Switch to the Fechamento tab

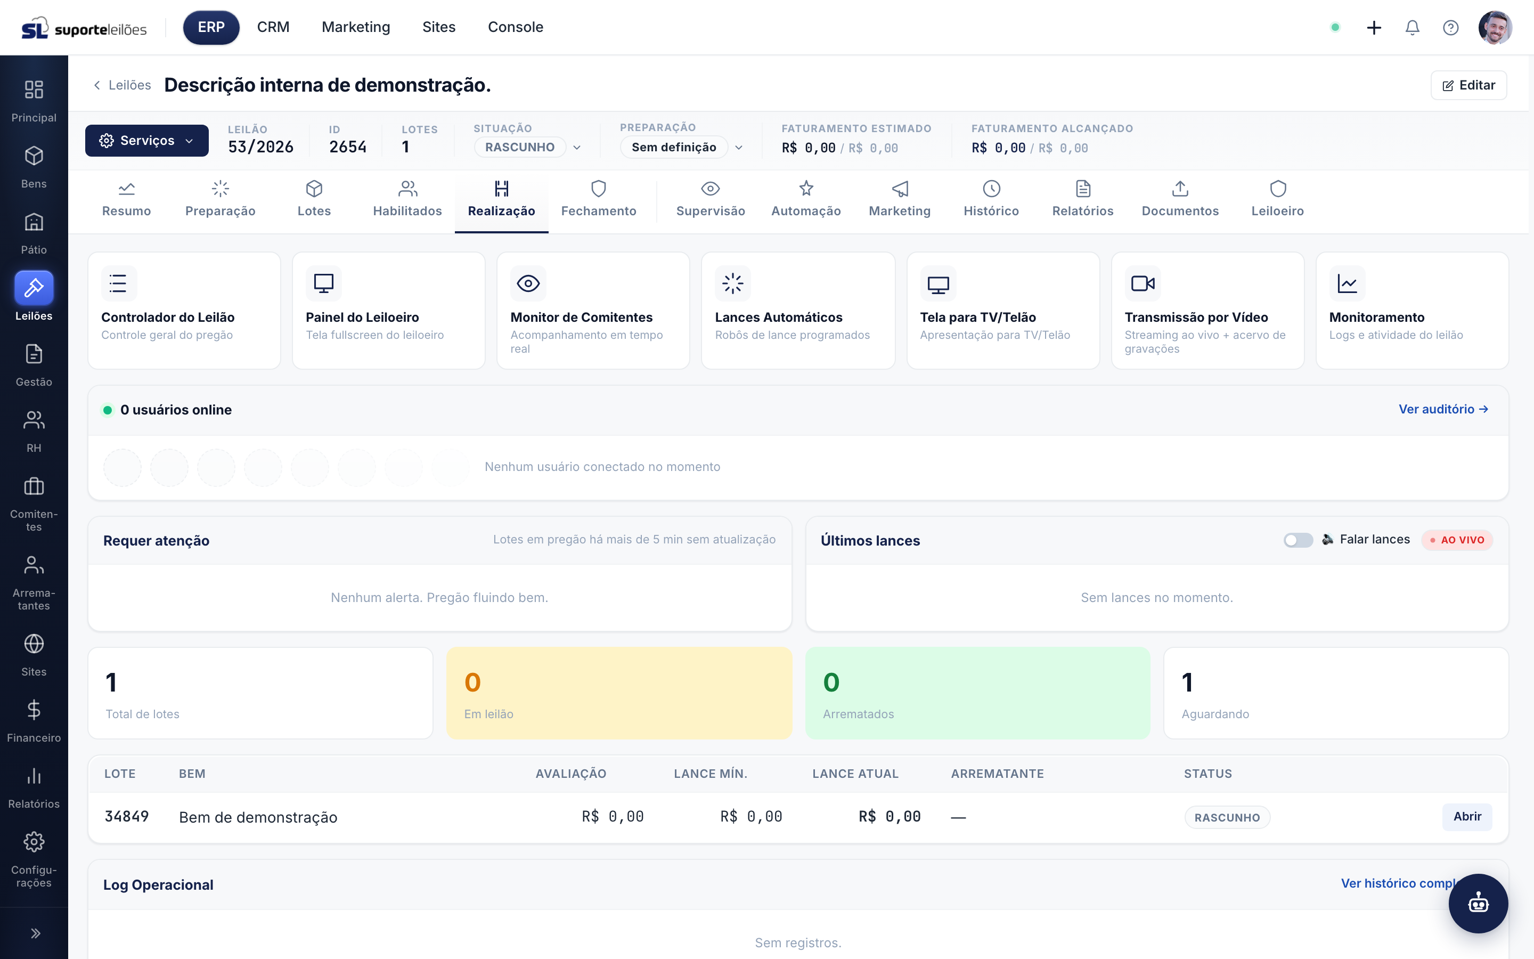click(x=598, y=199)
